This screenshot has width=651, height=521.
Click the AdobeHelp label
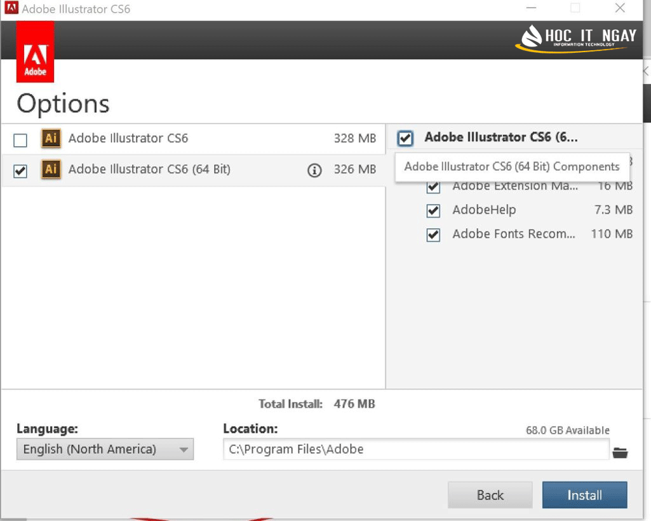(x=484, y=210)
